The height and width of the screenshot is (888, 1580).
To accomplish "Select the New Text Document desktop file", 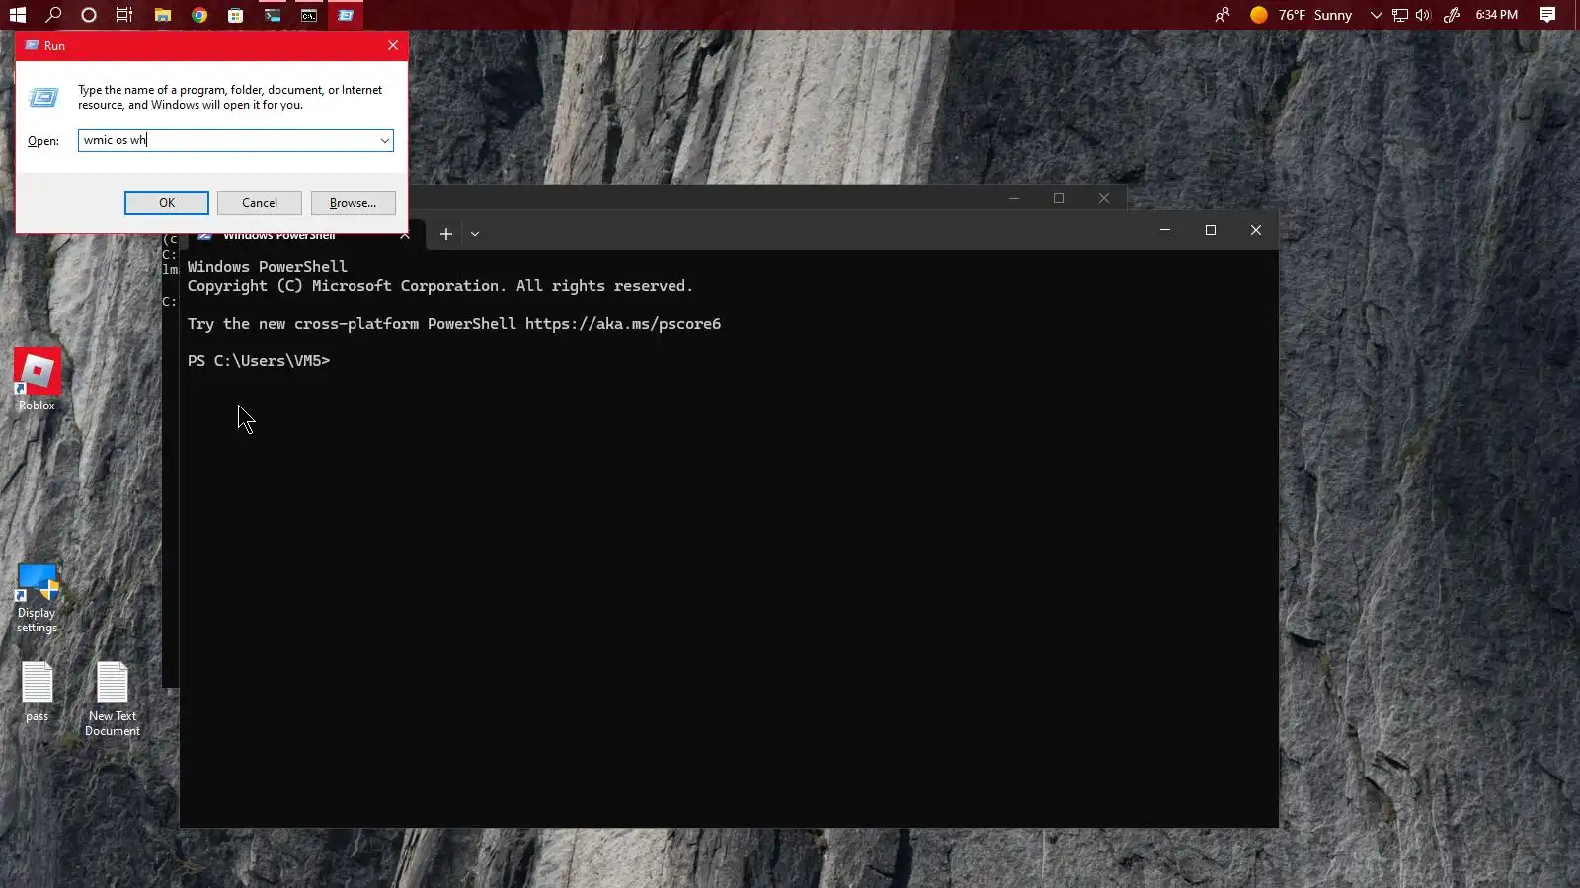I will click(113, 700).
